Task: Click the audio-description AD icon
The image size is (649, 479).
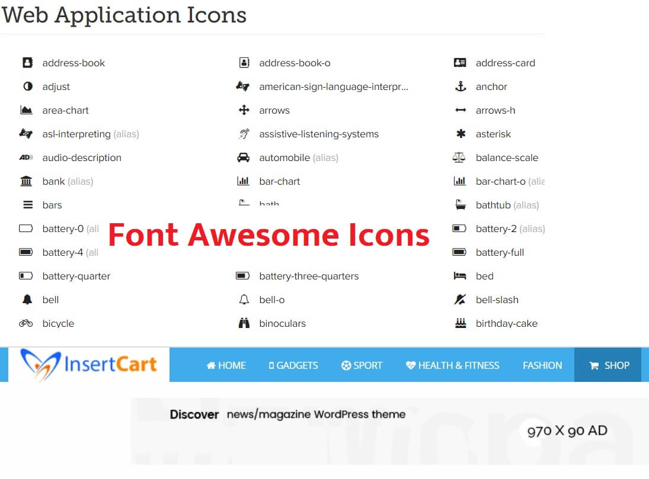Action: pos(25,157)
